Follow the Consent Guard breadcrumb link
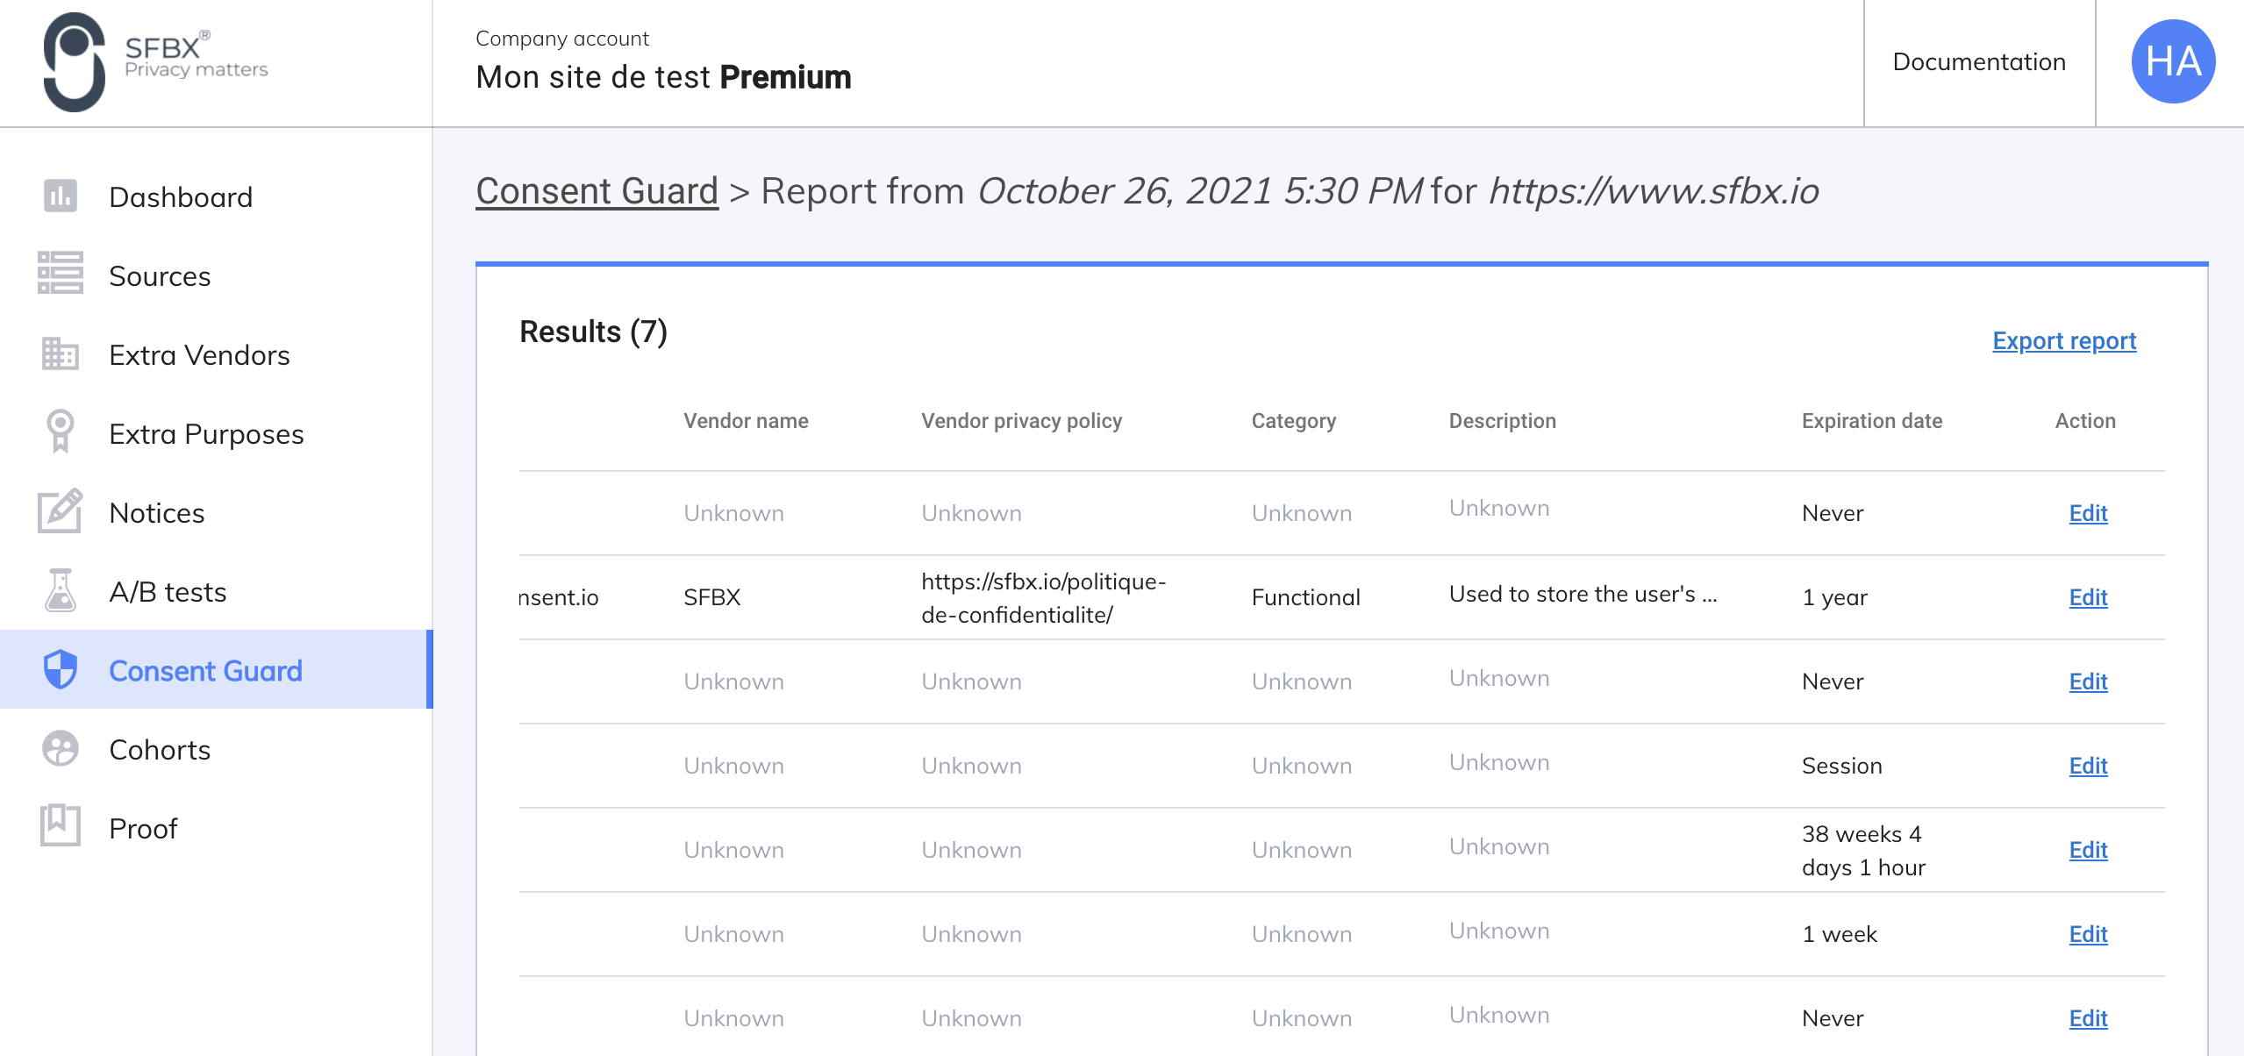 597,191
